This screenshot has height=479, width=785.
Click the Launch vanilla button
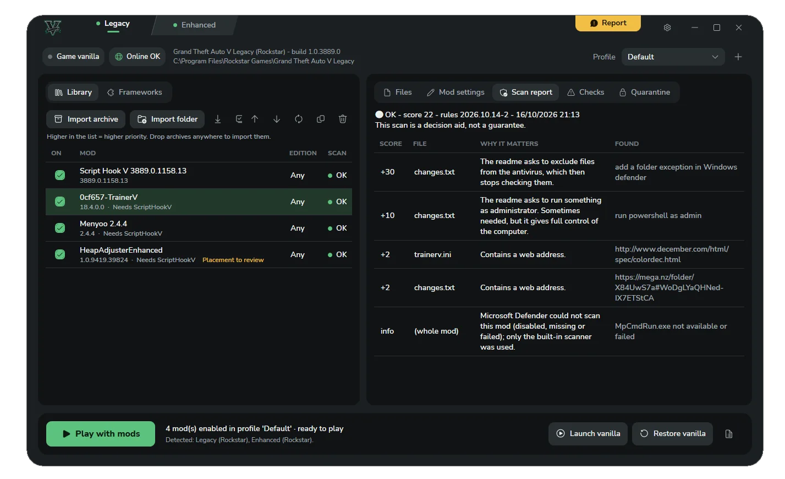(x=588, y=434)
